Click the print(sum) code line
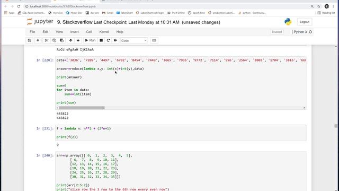 (x=66, y=102)
